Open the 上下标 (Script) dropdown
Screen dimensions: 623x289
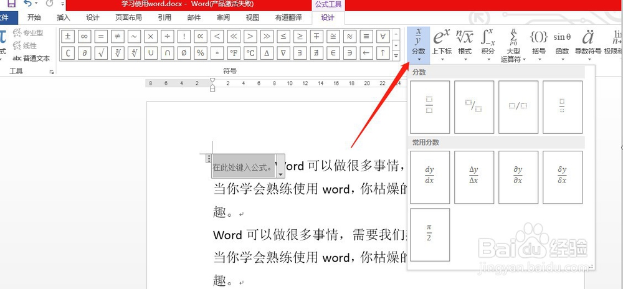[442, 45]
